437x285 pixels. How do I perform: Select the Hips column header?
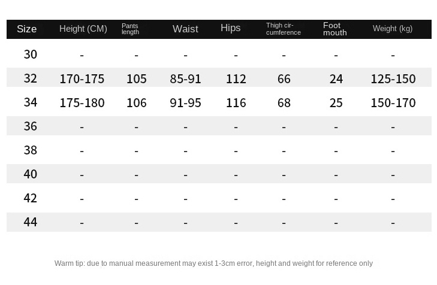(230, 28)
